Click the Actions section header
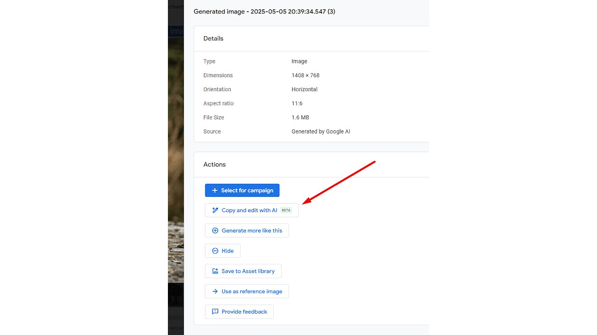 pos(215,165)
